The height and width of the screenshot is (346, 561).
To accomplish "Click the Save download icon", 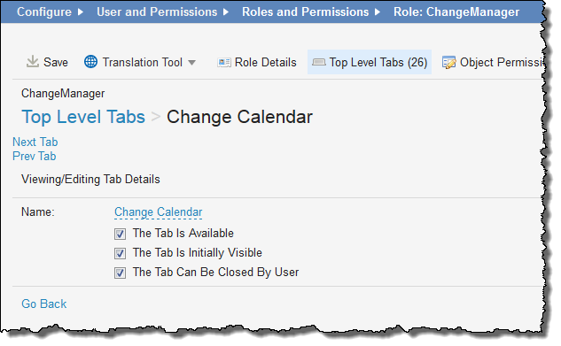I will click(33, 61).
